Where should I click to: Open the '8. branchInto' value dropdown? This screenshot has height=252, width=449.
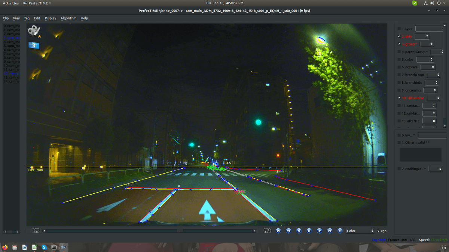pyautogui.click(x=432, y=83)
